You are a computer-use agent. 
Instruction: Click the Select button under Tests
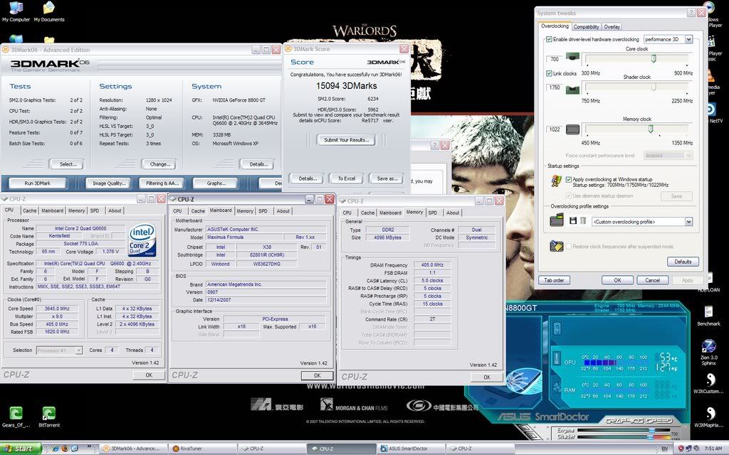click(x=68, y=164)
